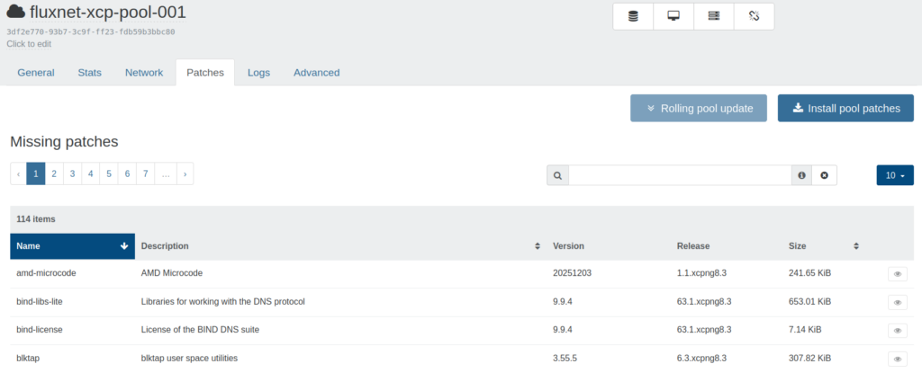Click the eye icon for bind-license

pyautogui.click(x=897, y=331)
